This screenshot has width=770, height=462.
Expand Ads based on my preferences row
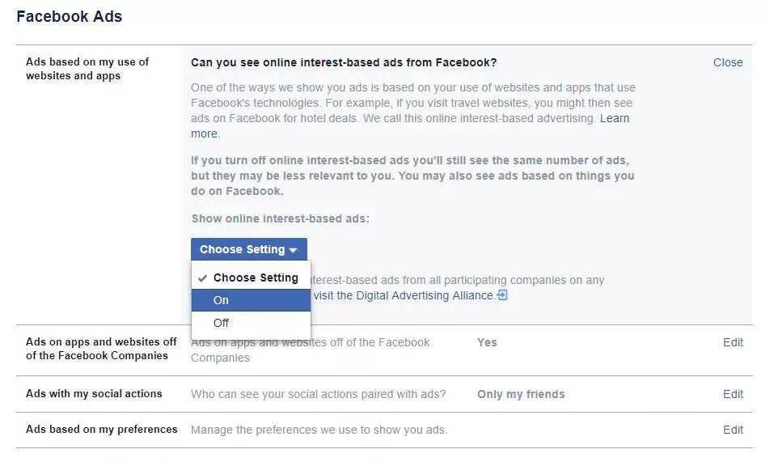point(384,430)
